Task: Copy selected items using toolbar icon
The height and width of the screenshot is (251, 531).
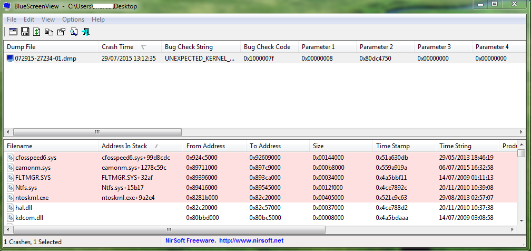Action: (x=50, y=32)
